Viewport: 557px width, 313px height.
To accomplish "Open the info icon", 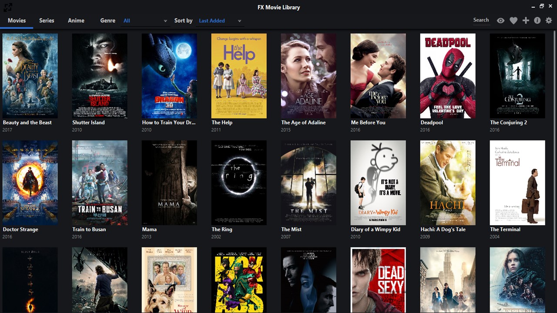I will [537, 20].
